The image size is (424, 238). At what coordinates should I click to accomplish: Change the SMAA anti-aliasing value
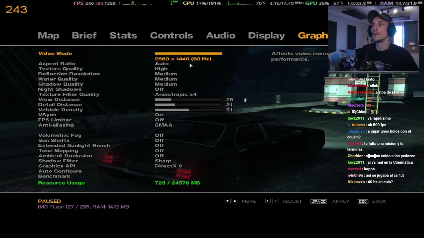point(163,125)
